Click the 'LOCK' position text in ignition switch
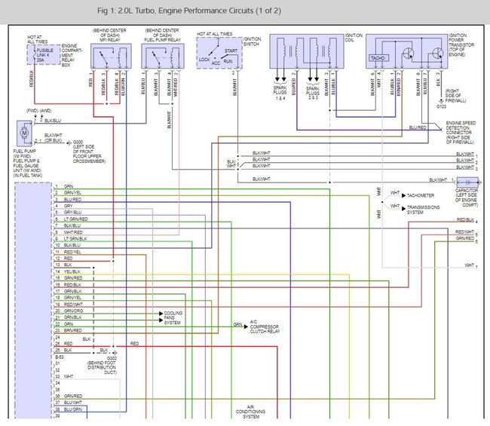 (x=204, y=60)
